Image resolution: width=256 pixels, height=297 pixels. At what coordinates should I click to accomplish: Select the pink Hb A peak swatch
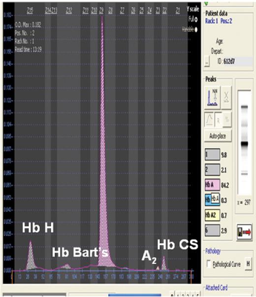point(212,185)
